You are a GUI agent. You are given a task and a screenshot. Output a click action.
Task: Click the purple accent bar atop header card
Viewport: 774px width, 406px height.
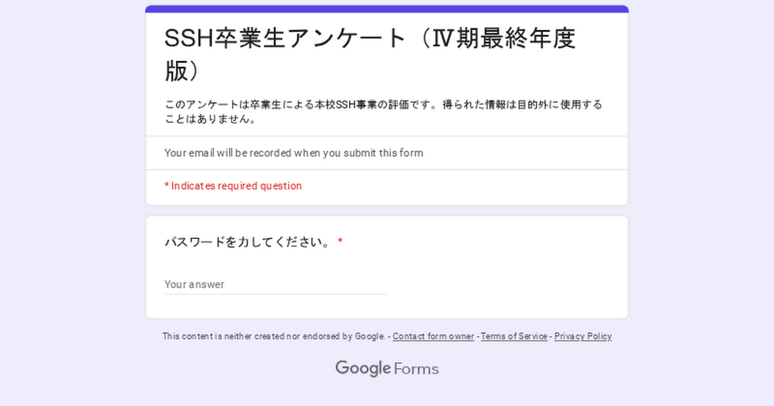(387, 9)
